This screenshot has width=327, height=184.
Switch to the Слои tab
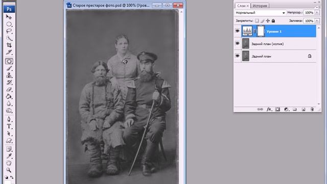(x=241, y=6)
